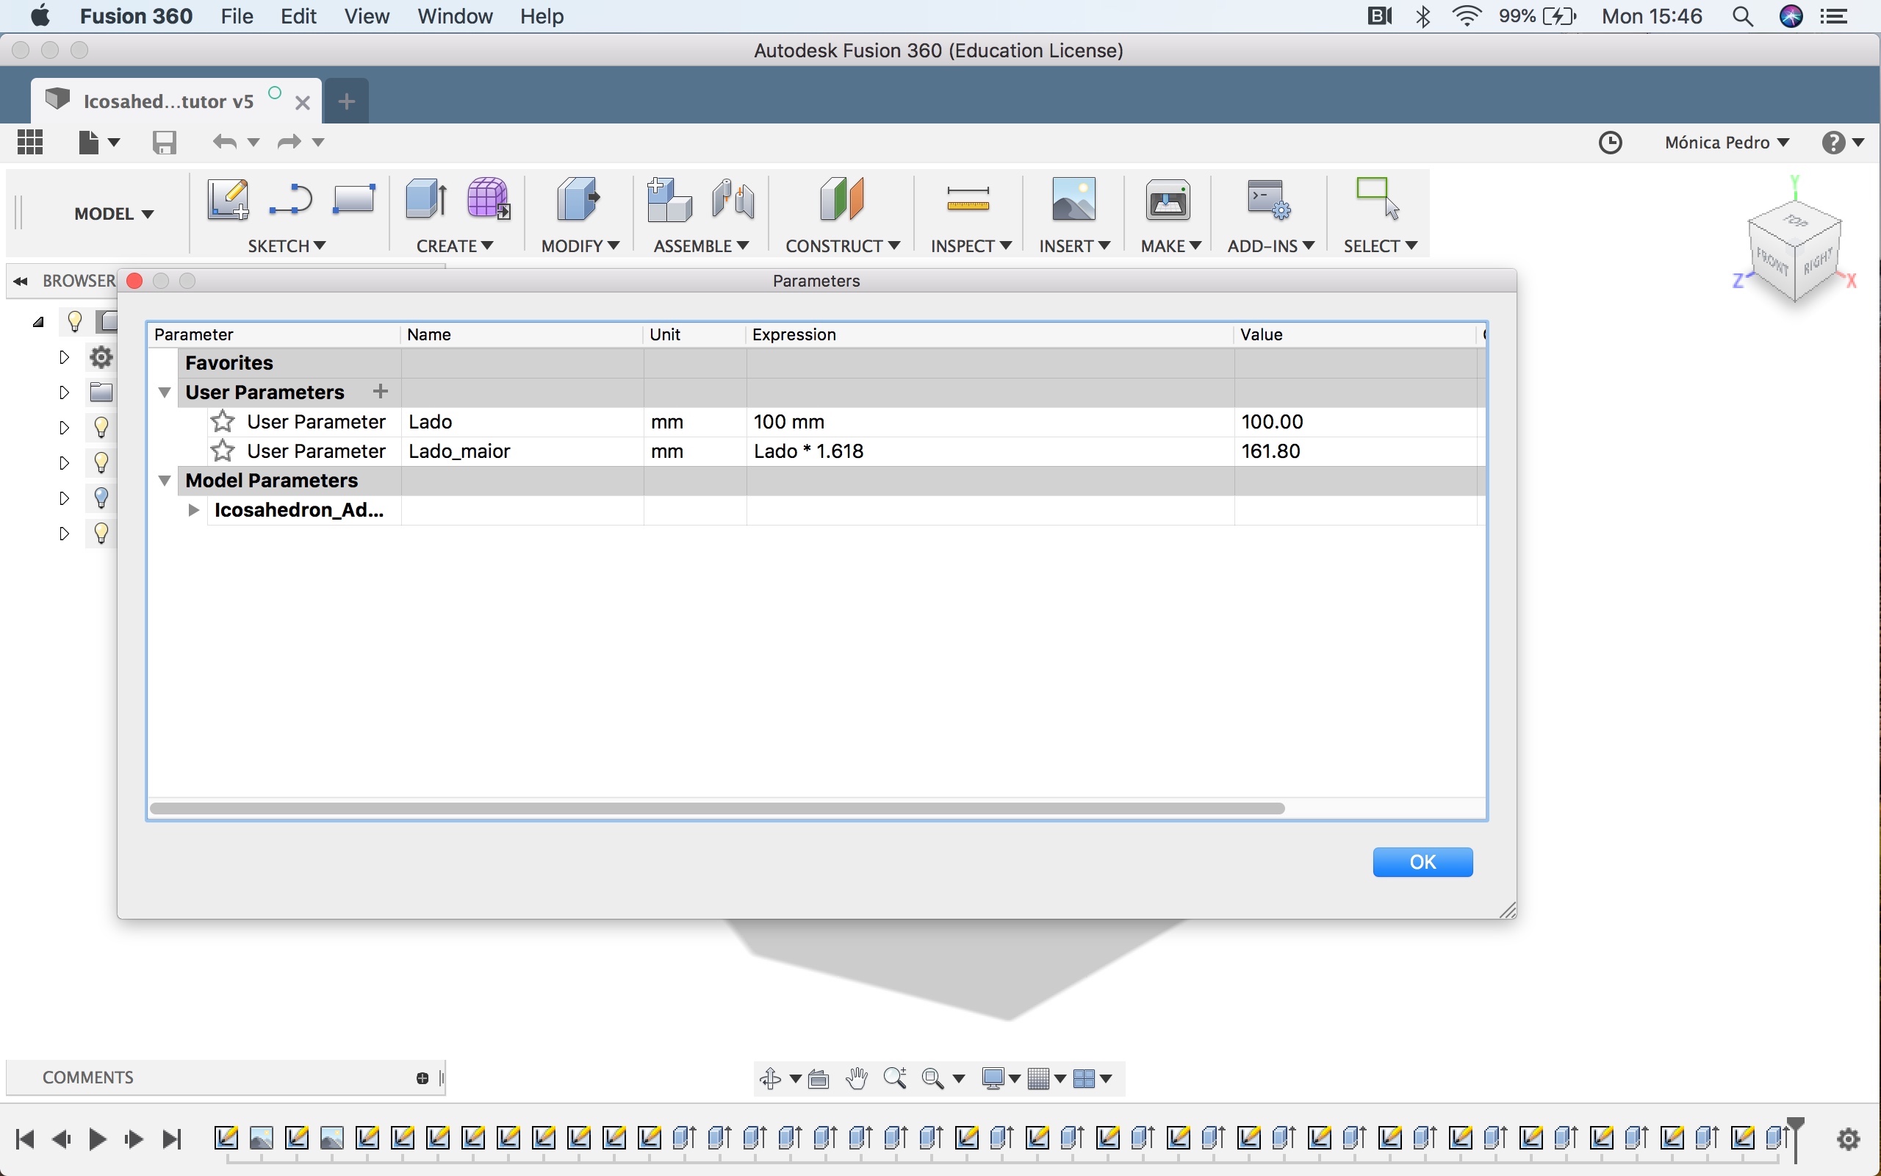Image resolution: width=1881 pixels, height=1176 pixels.
Task: Add a new user parameter with plus
Action: tap(380, 391)
